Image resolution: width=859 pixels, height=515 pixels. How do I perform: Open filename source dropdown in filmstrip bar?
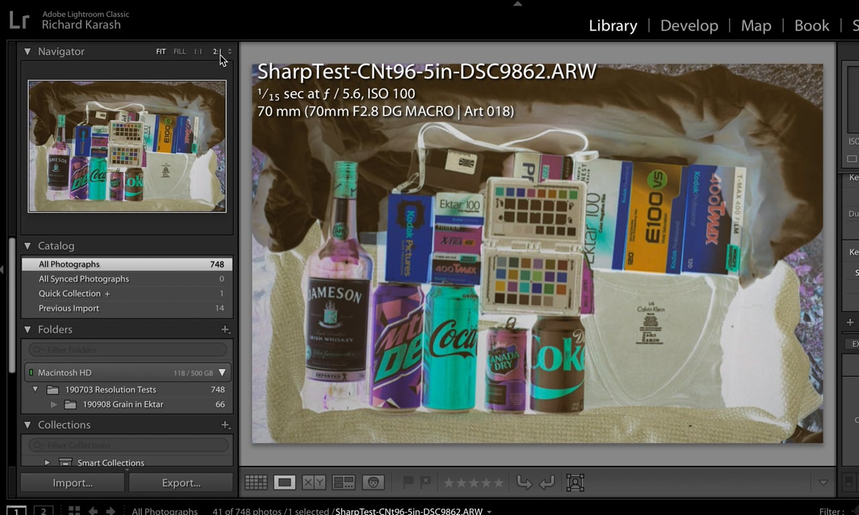click(489, 512)
